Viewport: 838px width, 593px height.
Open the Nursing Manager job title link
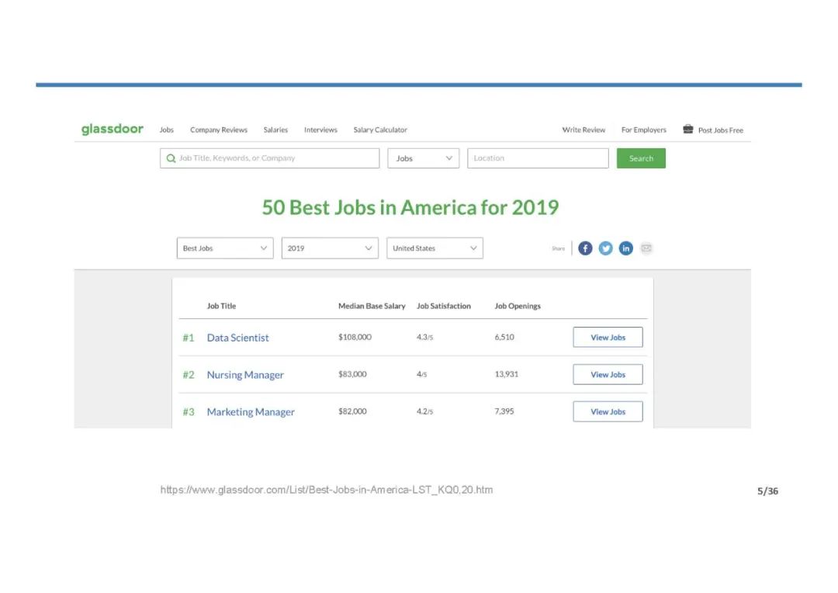(245, 375)
